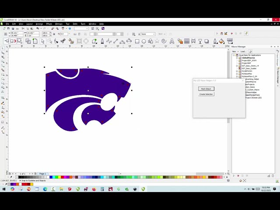The height and width of the screenshot is (210, 280).
Task: Click the Zoom tool in the left toolbox
Action: pos(3,61)
